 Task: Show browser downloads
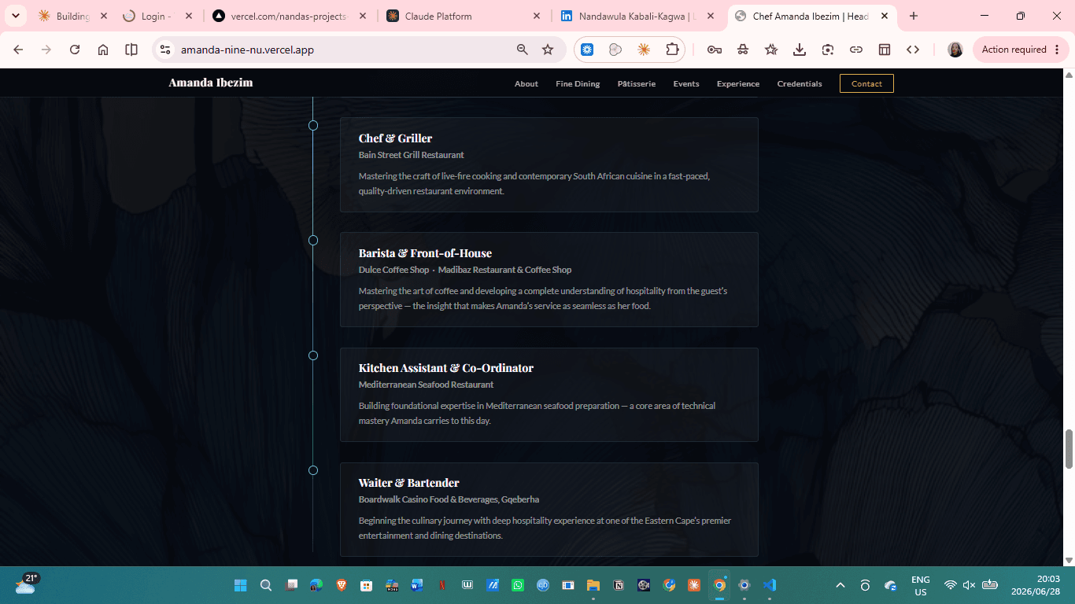800,50
